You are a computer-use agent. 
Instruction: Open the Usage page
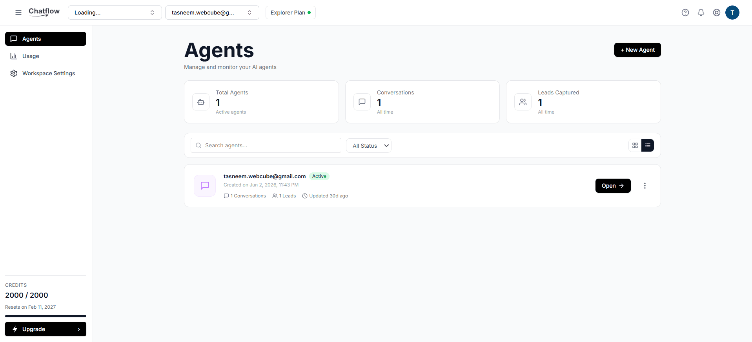pos(46,56)
